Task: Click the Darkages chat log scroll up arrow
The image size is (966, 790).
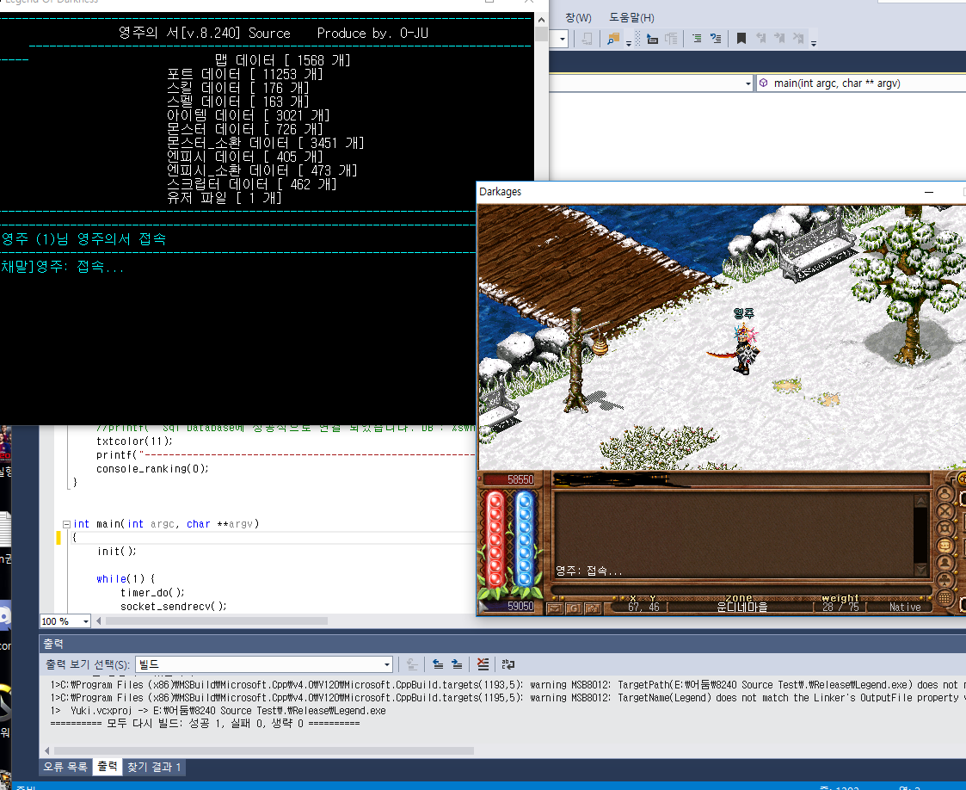Action: coord(921,500)
